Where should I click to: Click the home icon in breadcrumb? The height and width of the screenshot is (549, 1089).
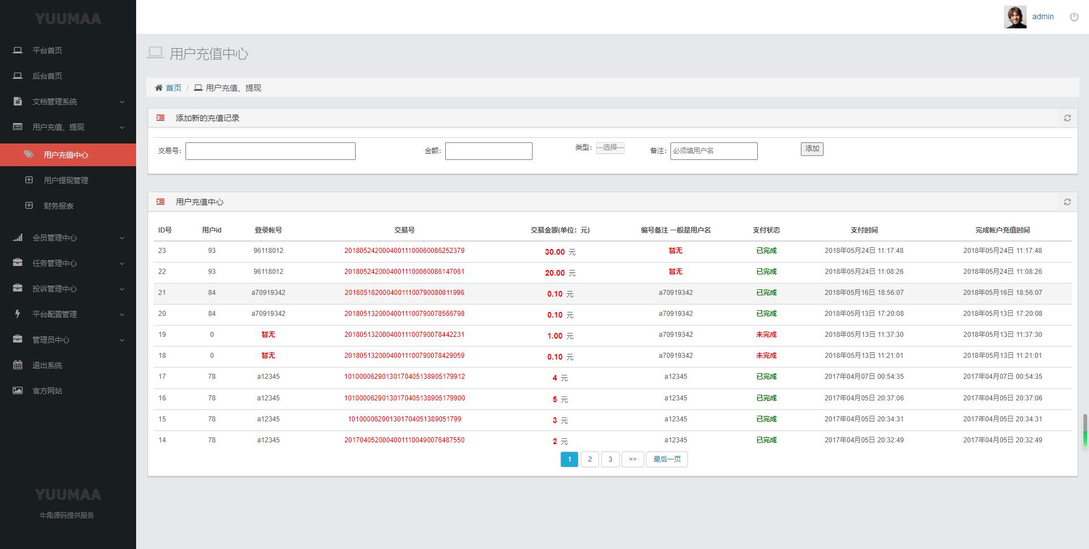[x=159, y=88]
